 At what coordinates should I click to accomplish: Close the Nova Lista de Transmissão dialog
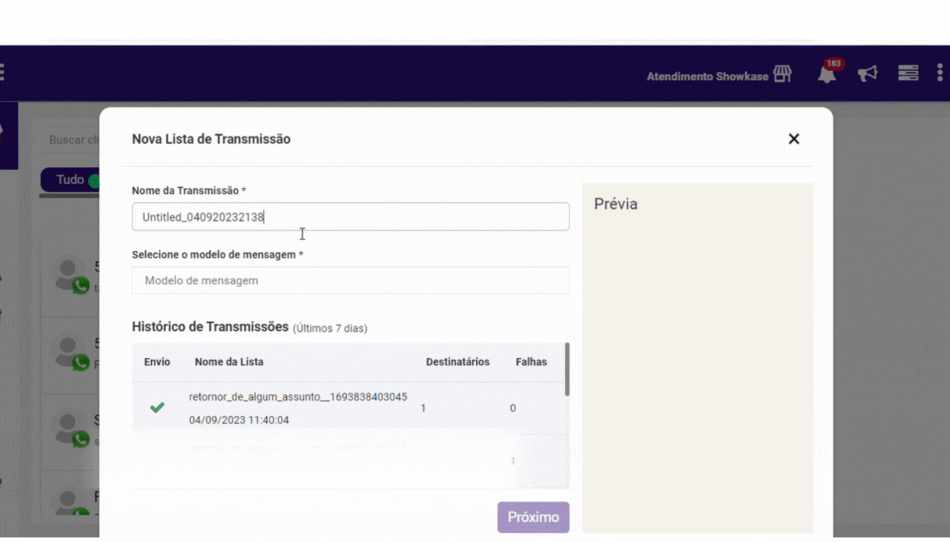[793, 139]
